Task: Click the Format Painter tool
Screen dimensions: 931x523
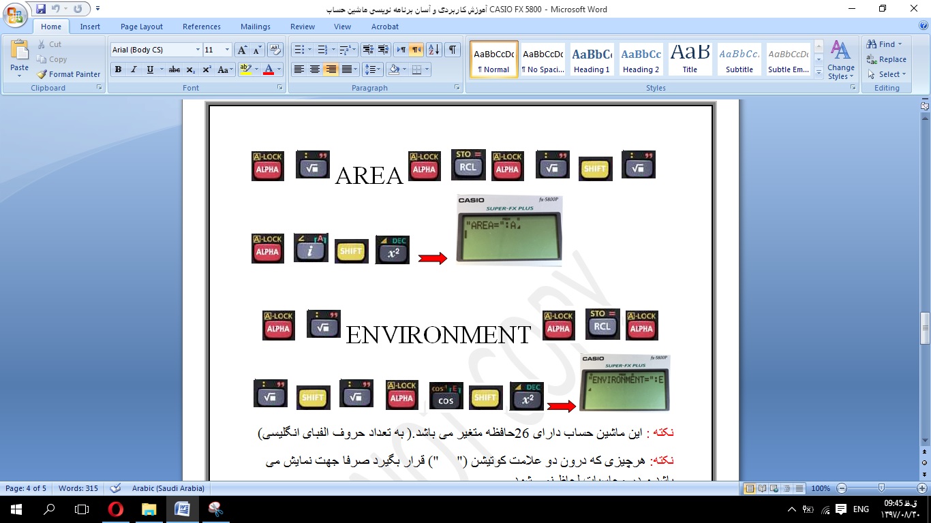Action: click(x=68, y=74)
